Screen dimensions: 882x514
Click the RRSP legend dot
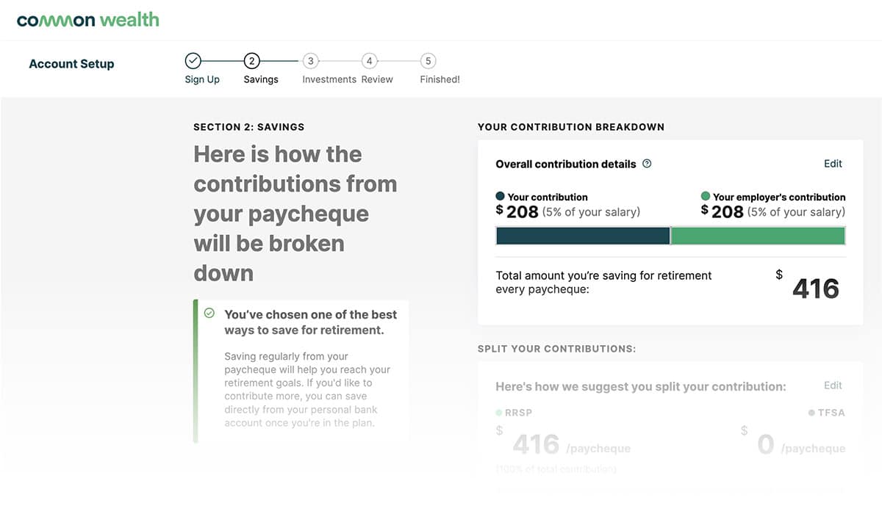(x=499, y=413)
